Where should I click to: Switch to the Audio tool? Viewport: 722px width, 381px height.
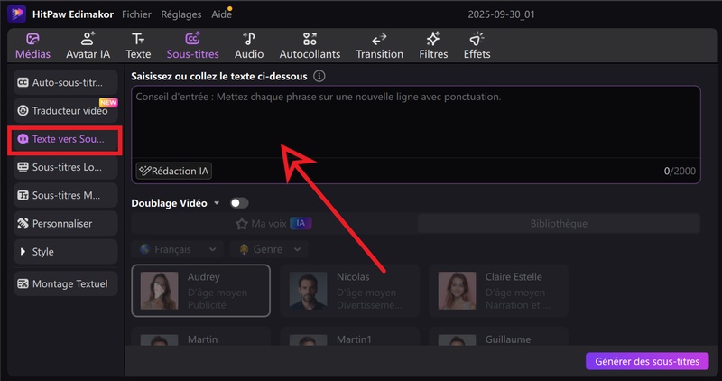(249, 39)
